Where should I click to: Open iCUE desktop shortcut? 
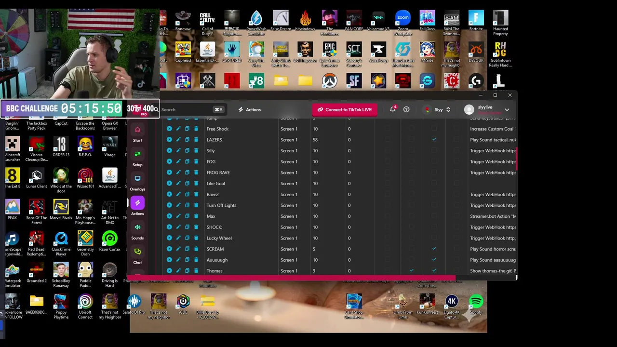coord(183,305)
